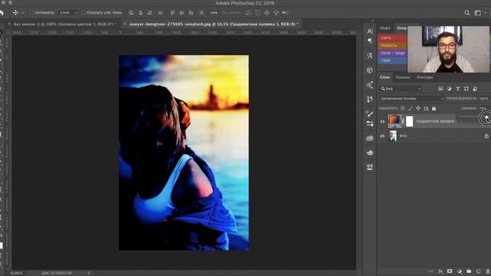Click the Непрозрачность 100% opacity field
This screenshot has width=491, height=276.
click(483, 98)
